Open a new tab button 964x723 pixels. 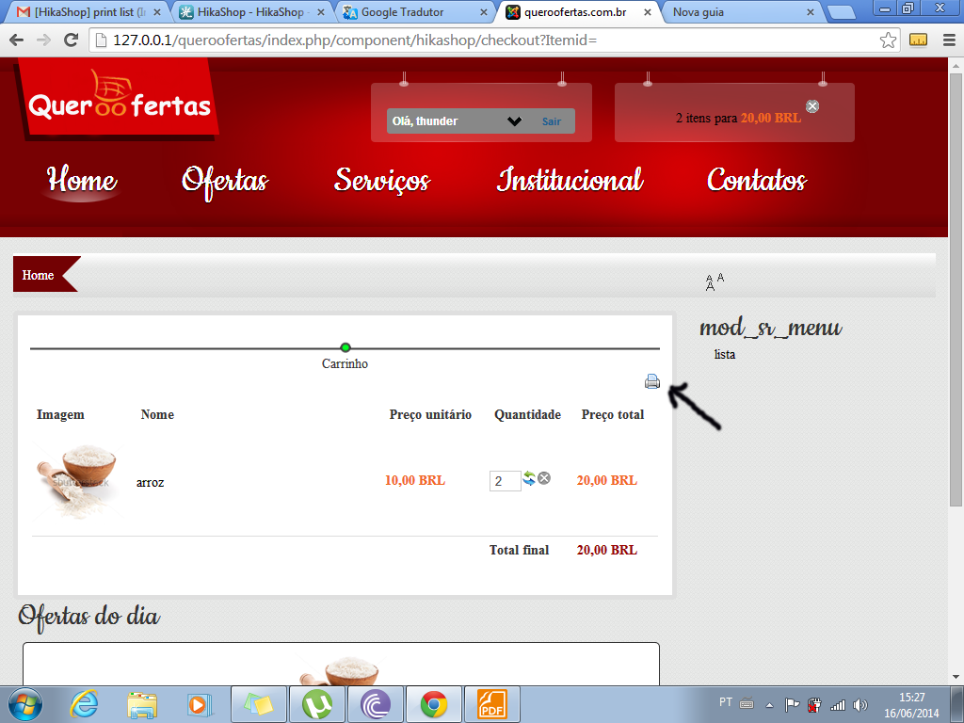click(841, 12)
